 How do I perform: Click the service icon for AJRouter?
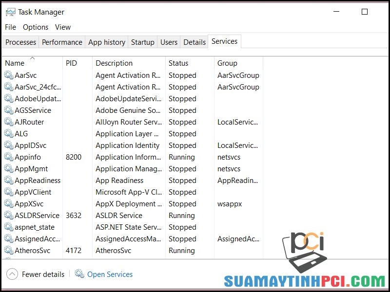(x=9, y=122)
